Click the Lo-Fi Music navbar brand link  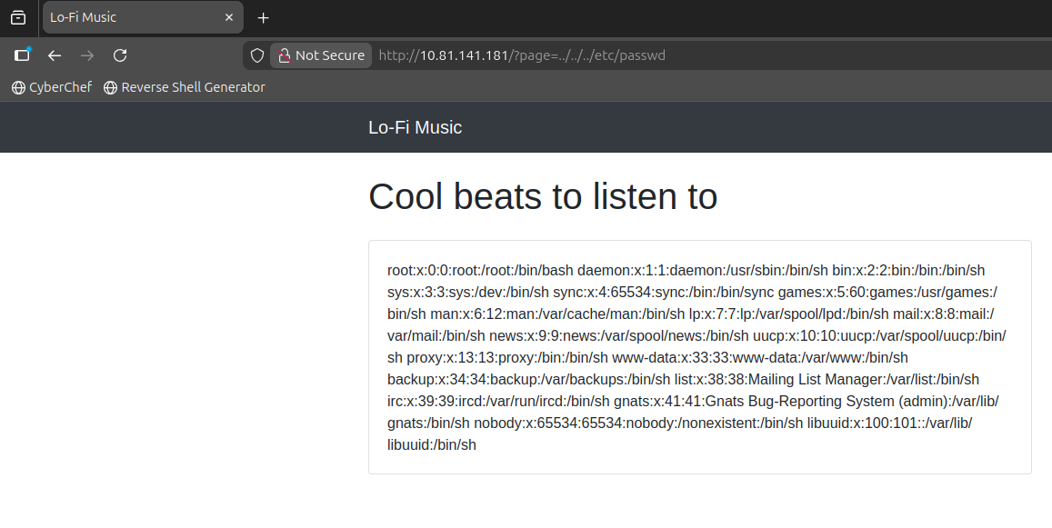[415, 127]
